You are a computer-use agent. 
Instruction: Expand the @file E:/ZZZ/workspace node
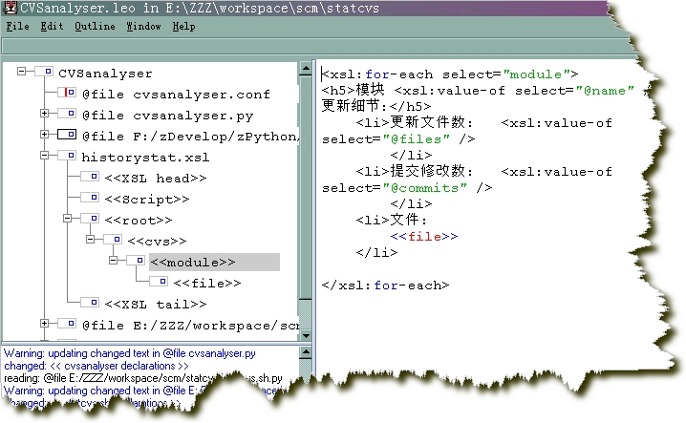point(44,324)
